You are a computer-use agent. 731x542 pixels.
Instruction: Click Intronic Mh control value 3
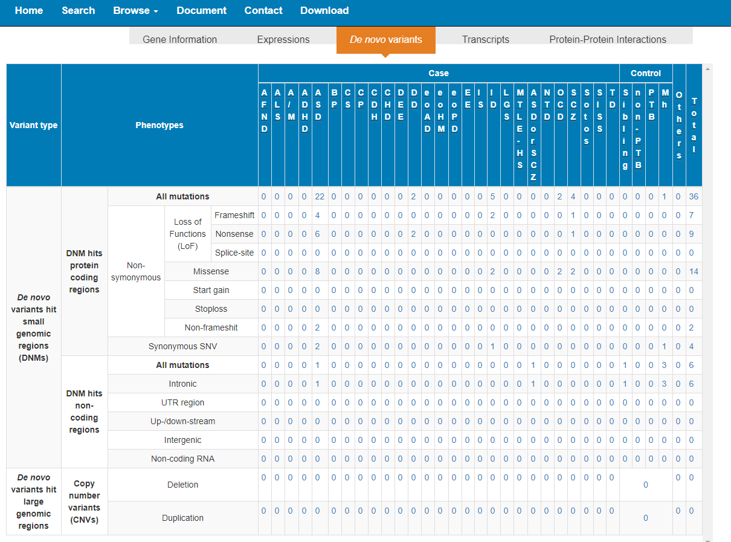[x=665, y=384]
